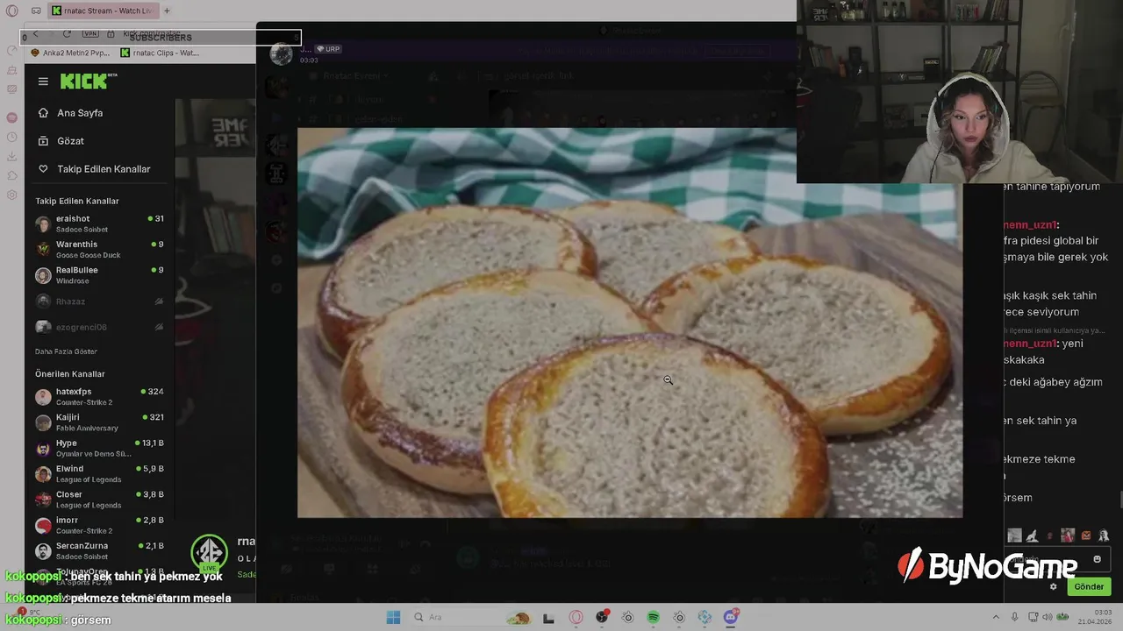The image size is (1123, 631).
Task: Click the Gönder send button
Action: 1089,586
